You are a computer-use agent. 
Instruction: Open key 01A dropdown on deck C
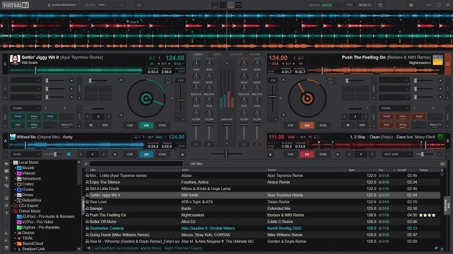pos(179,64)
